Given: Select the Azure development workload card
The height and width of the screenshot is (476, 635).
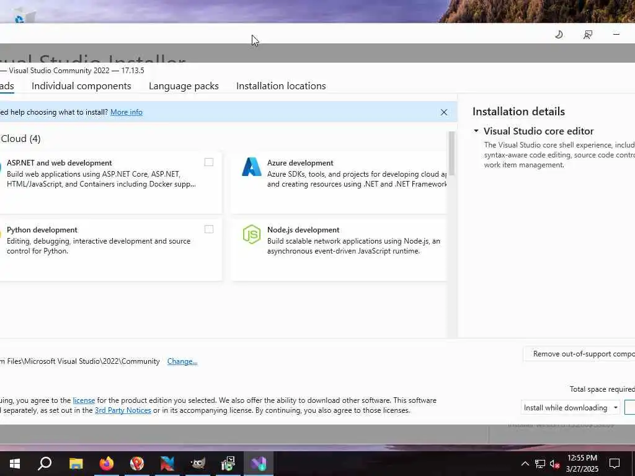Looking at the screenshot, I should [339, 183].
